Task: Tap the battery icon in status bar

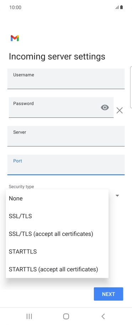Action: 121,7
